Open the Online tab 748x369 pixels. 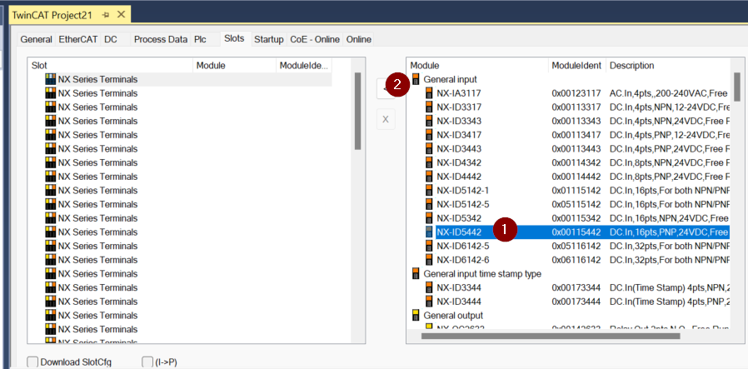pyautogui.click(x=359, y=40)
